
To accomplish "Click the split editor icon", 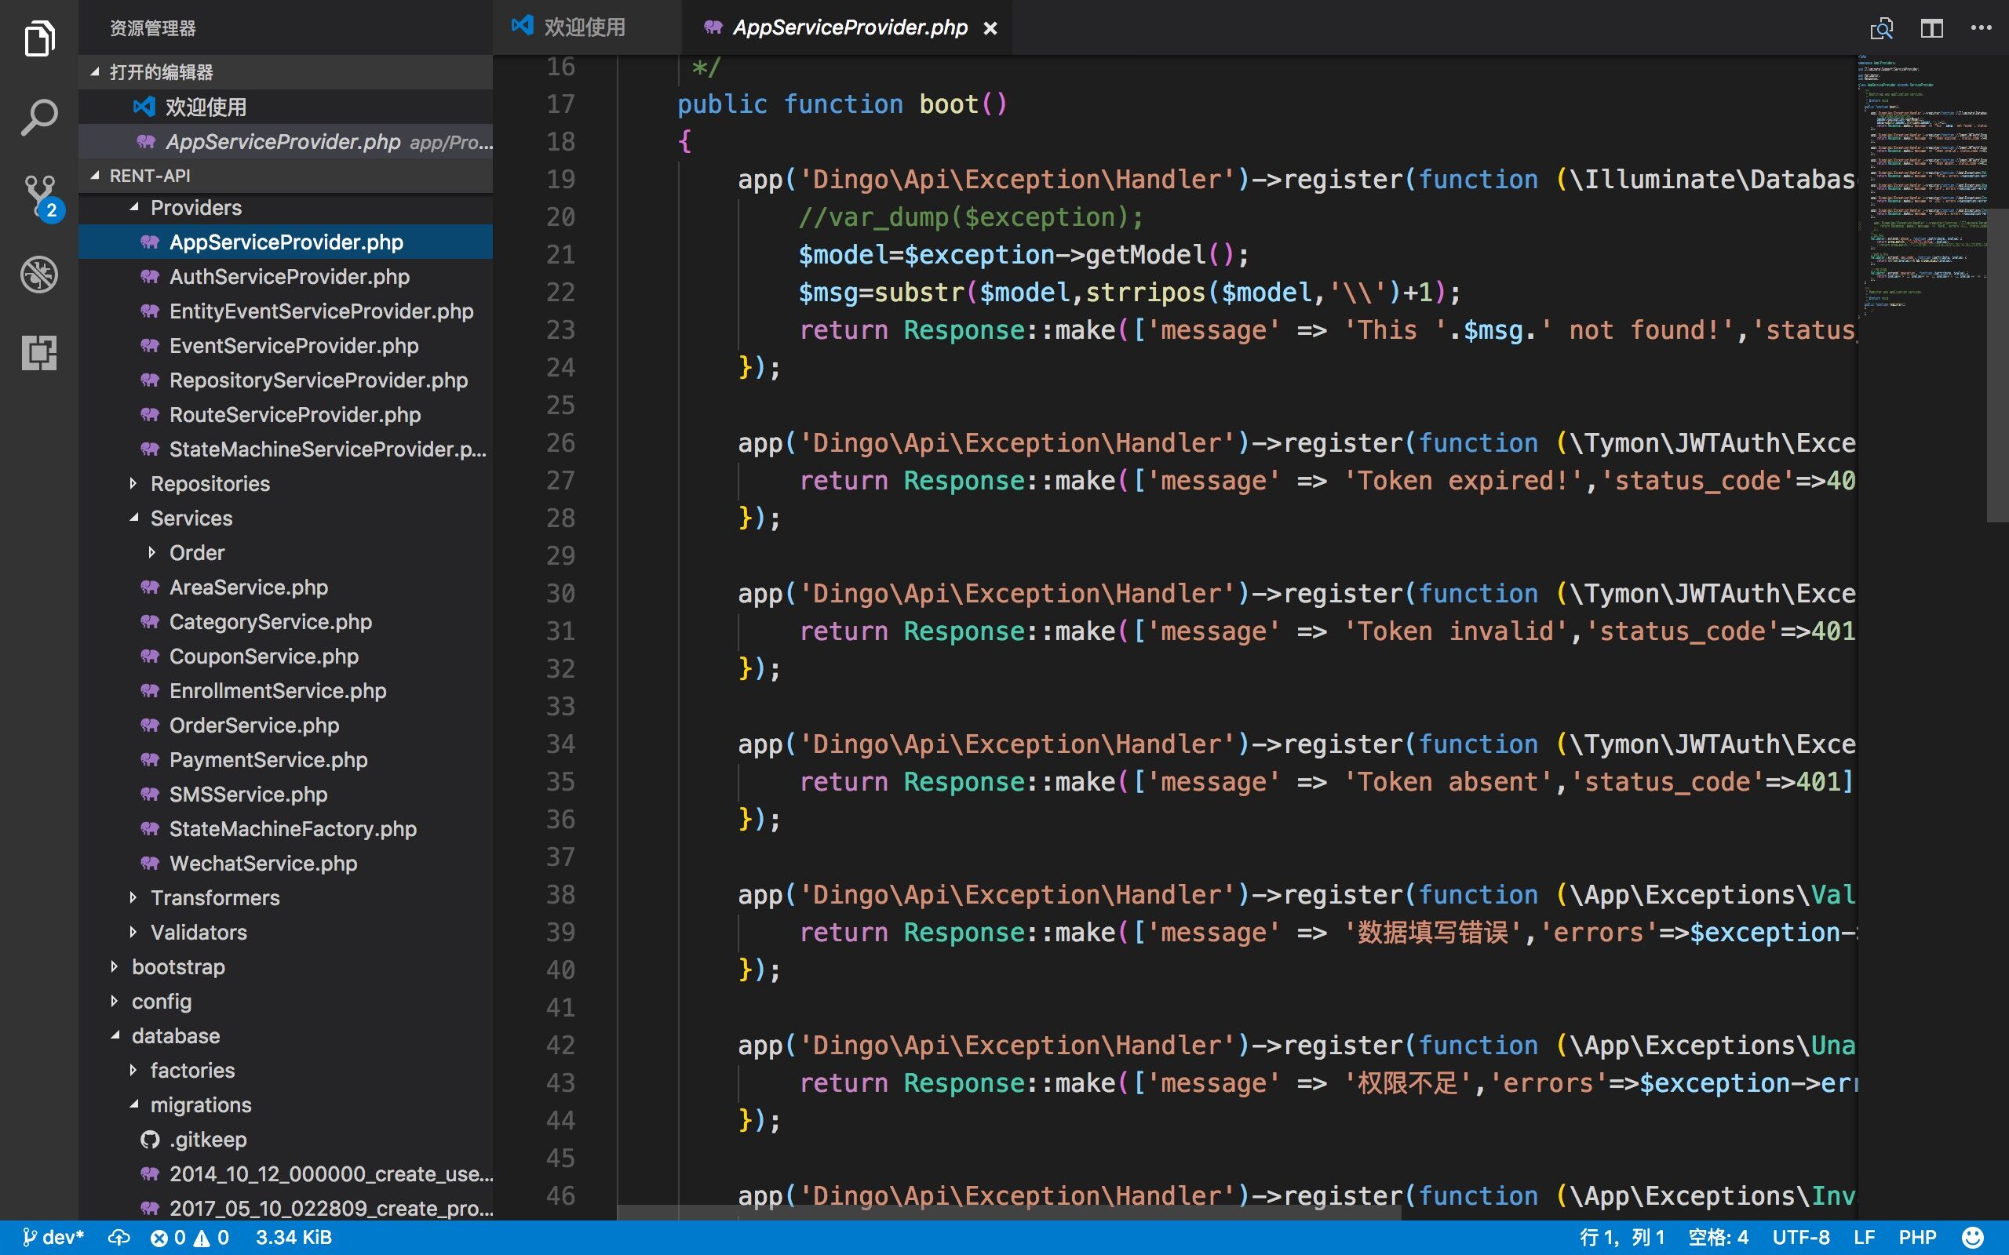I will pos(1931,28).
